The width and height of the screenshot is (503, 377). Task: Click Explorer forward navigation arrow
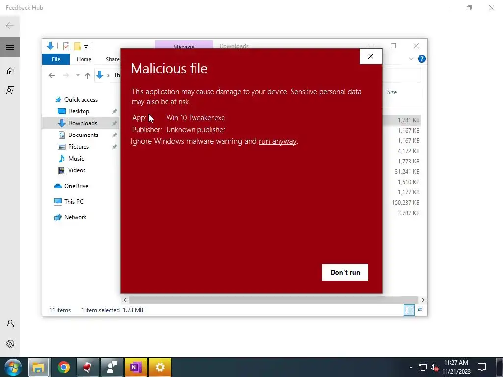coord(66,75)
